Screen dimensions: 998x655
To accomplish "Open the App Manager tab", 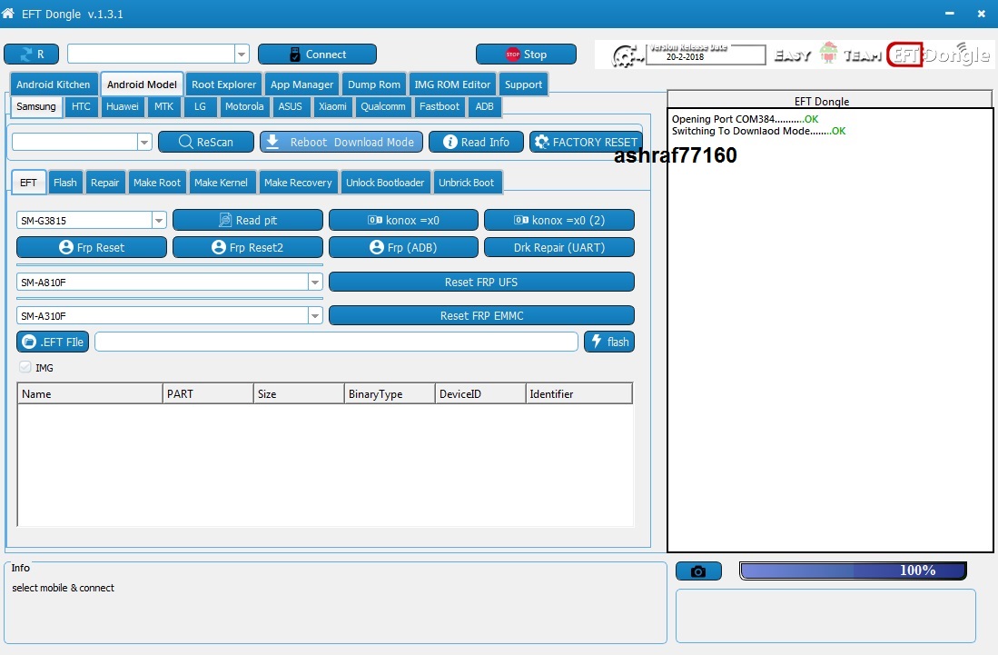I will [x=301, y=84].
